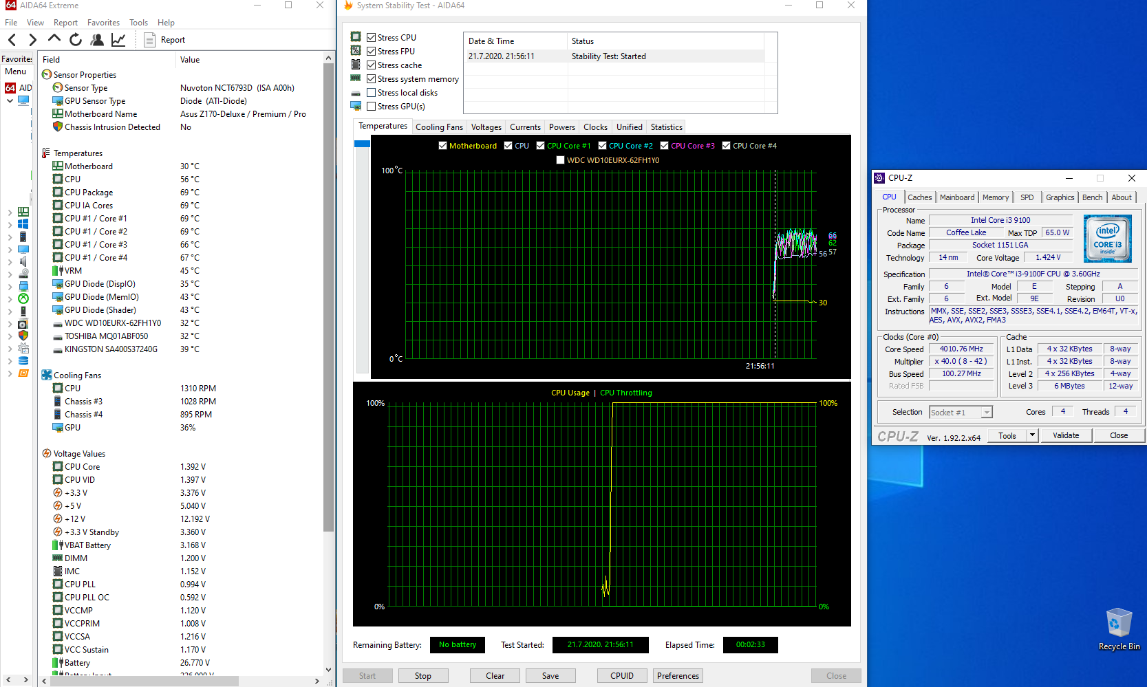Click the sensor list vertical scrollbar
This screenshot has height=687, width=1147.
pyautogui.click(x=328, y=297)
